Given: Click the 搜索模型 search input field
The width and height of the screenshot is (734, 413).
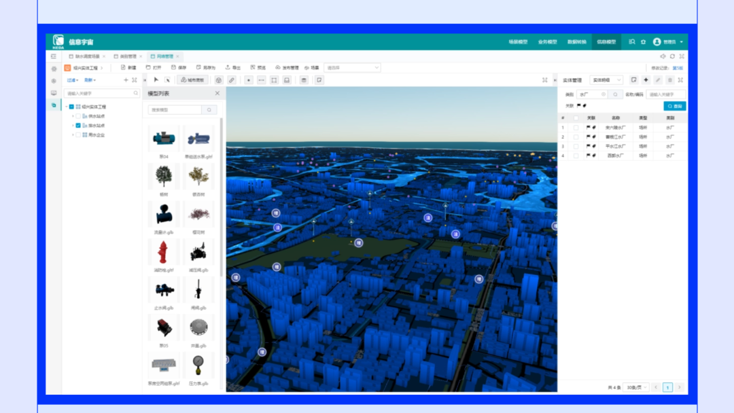Looking at the screenshot, I should tap(175, 109).
